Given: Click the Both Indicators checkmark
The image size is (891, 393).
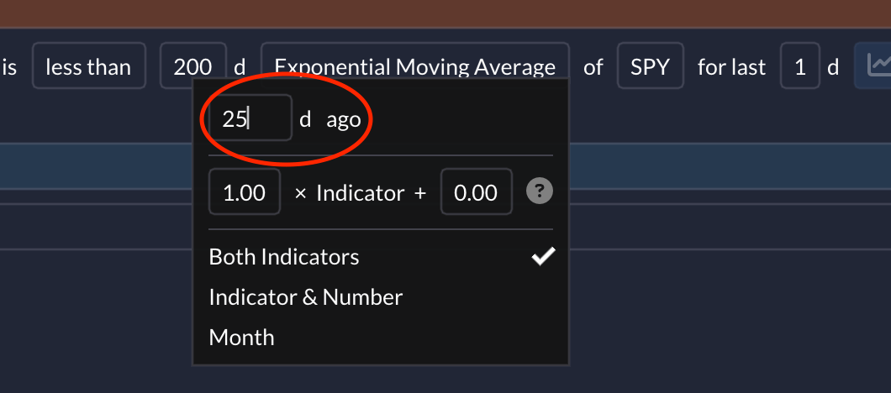Looking at the screenshot, I should click(x=543, y=257).
